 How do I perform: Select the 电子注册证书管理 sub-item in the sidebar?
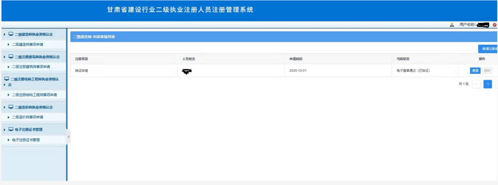[x=26, y=140]
